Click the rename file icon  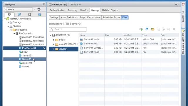point(168,29)
